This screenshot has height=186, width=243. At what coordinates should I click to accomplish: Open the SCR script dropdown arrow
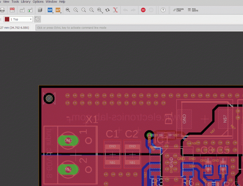(x=53, y=13)
